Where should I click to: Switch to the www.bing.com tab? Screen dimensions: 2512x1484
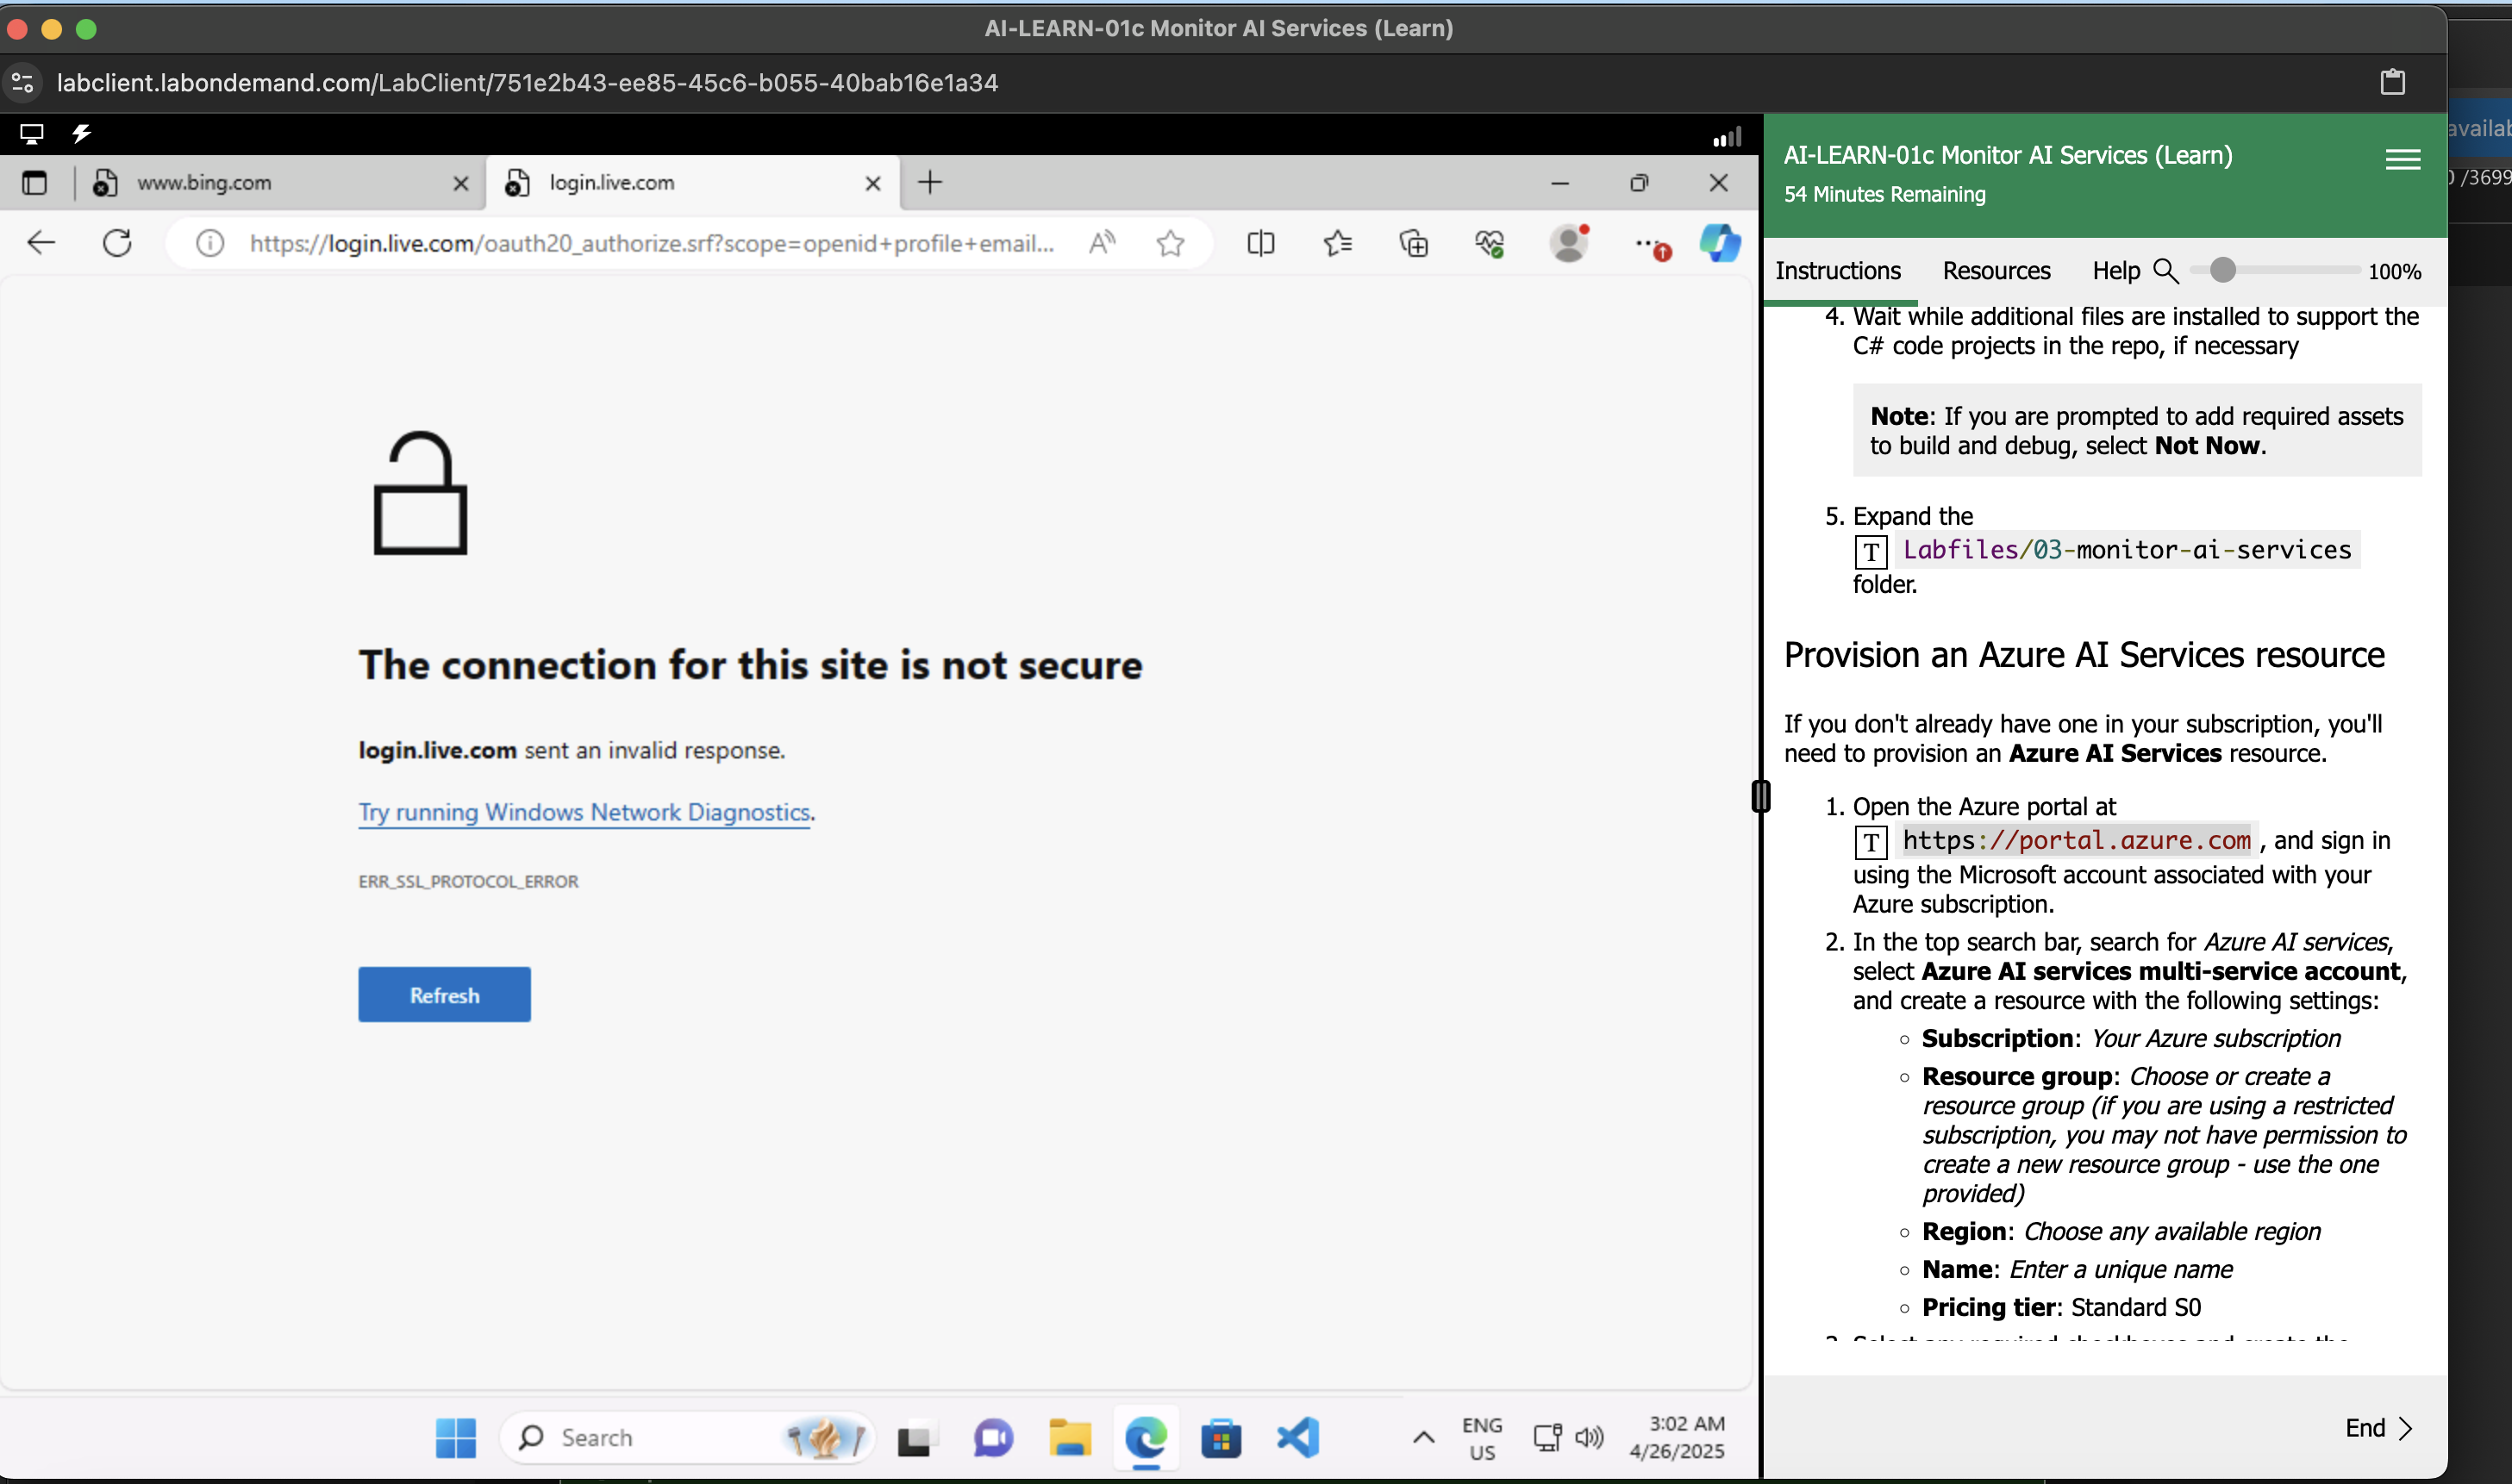tap(204, 183)
